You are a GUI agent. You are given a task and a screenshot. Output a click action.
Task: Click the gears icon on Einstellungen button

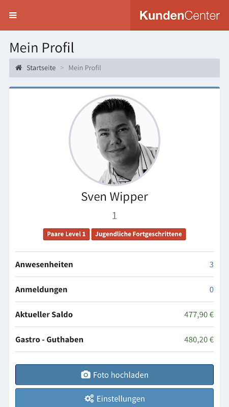(x=90, y=398)
